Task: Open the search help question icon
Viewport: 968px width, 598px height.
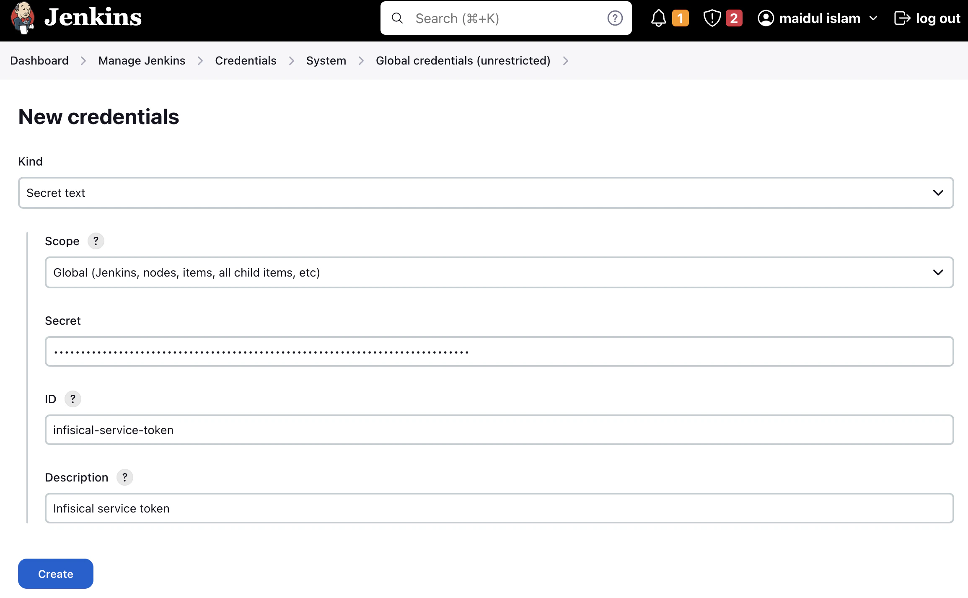Action: 615,18
